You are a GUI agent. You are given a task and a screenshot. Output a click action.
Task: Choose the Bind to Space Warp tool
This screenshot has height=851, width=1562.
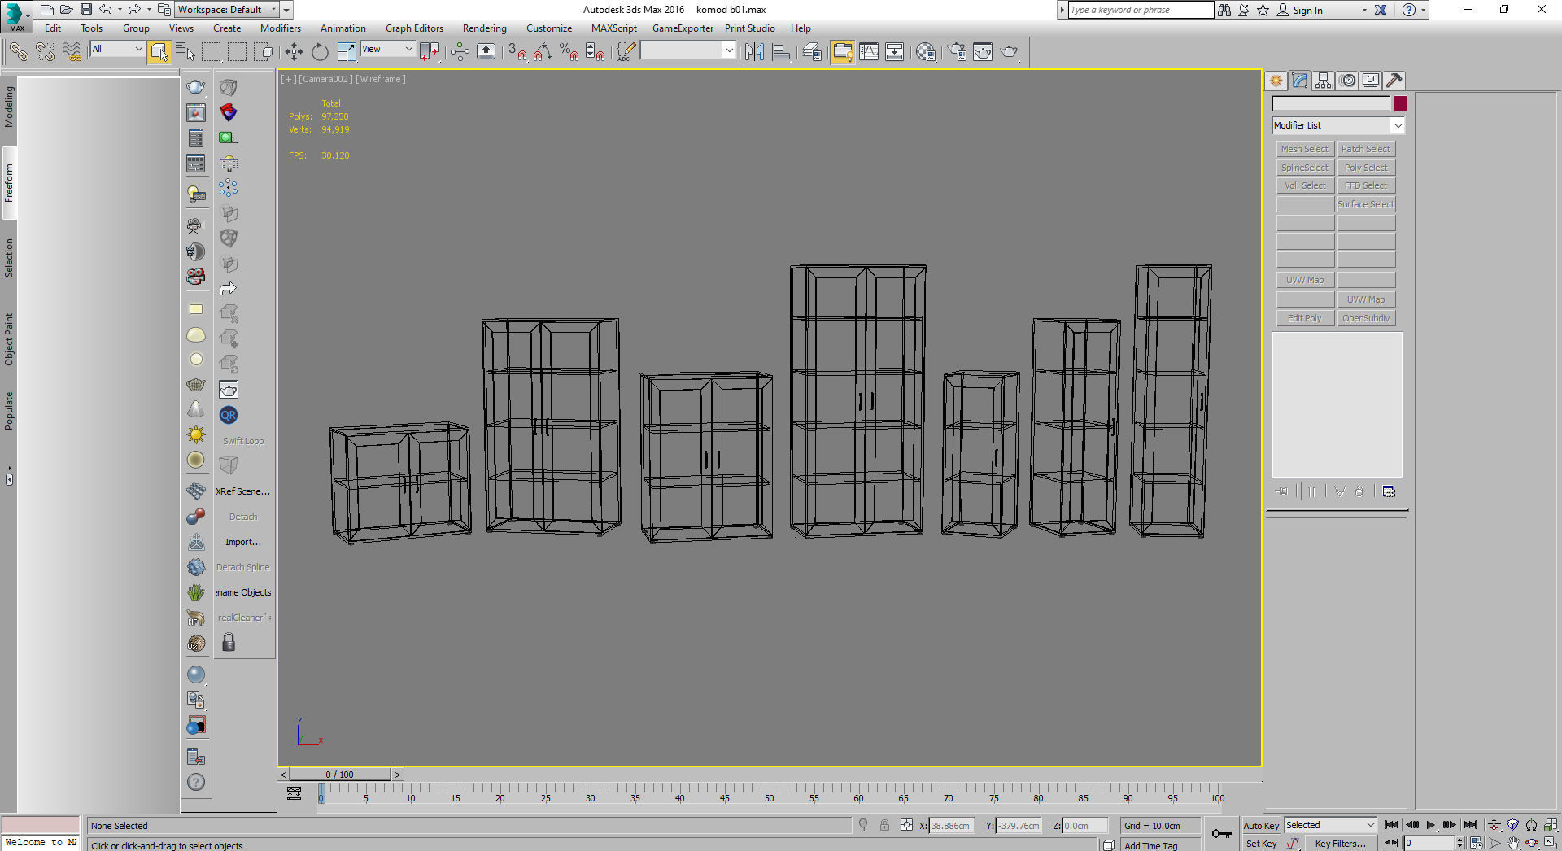click(72, 52)
